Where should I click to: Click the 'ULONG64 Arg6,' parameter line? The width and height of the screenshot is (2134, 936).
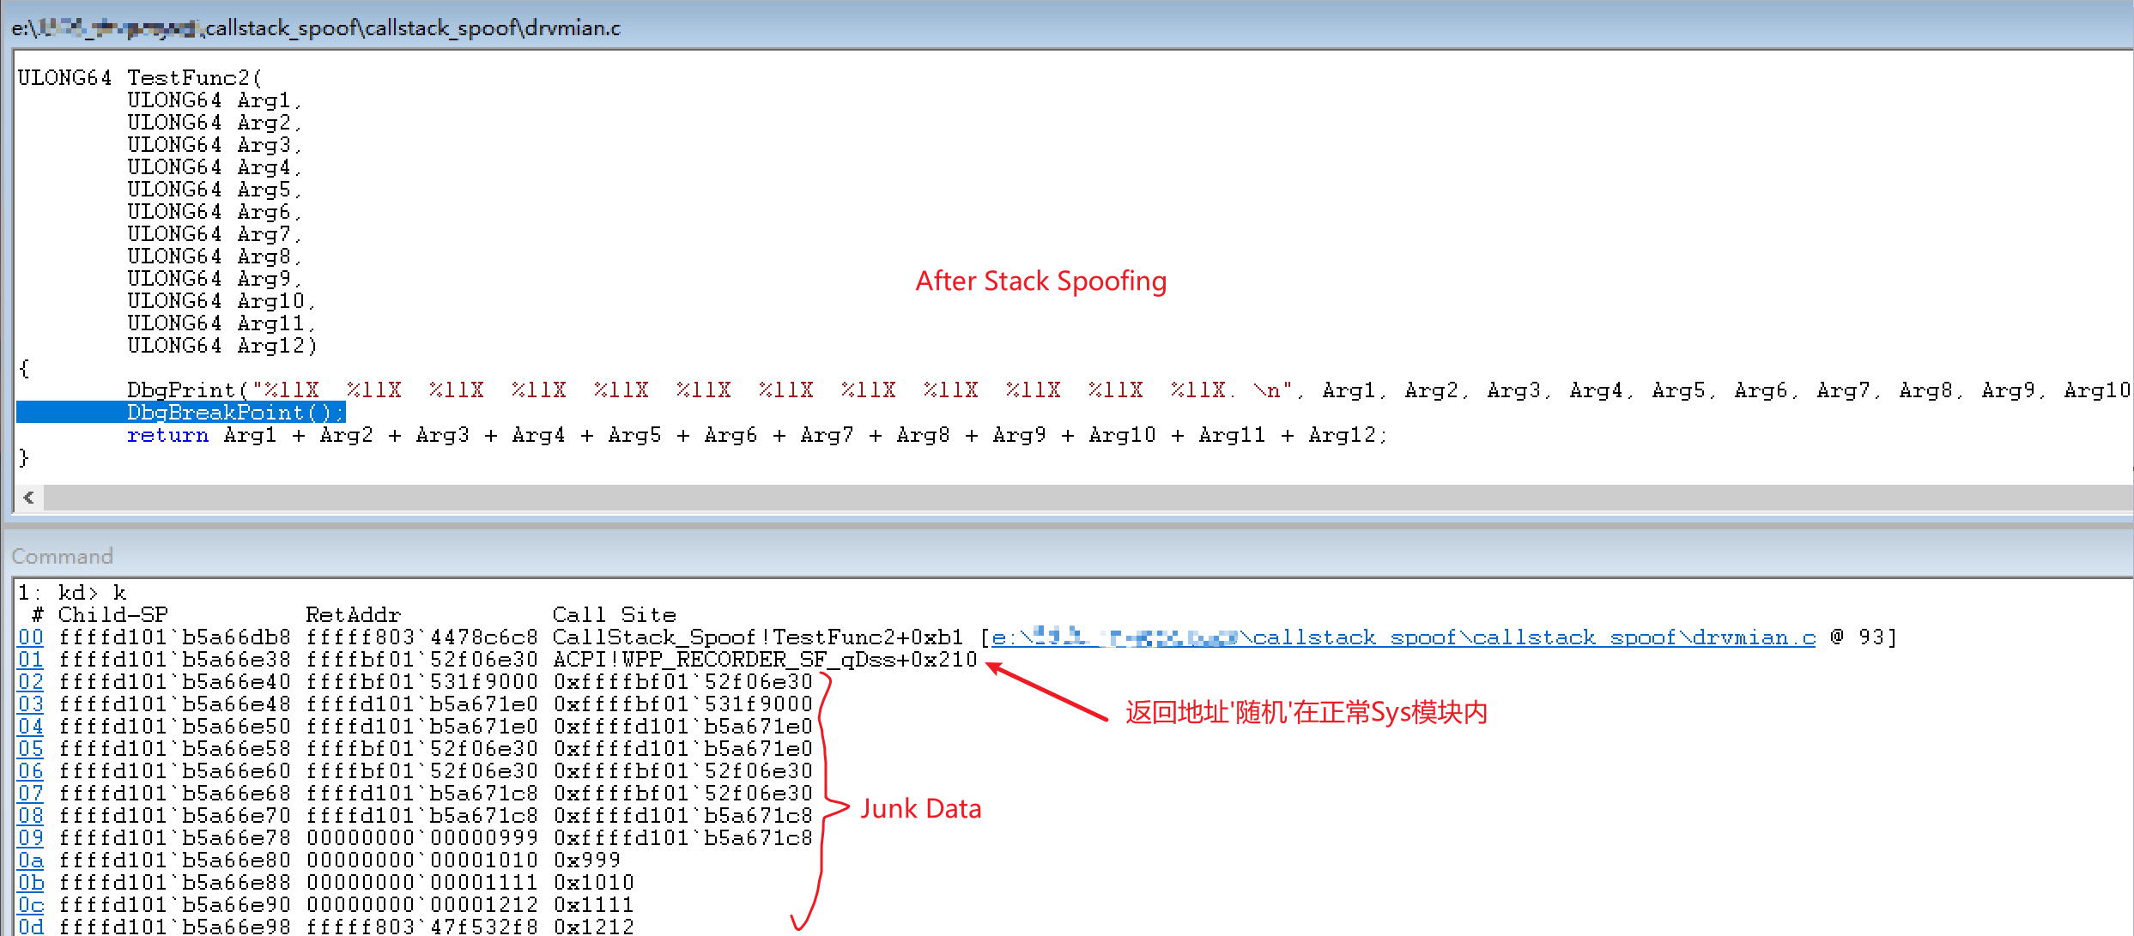coord(215,212)
